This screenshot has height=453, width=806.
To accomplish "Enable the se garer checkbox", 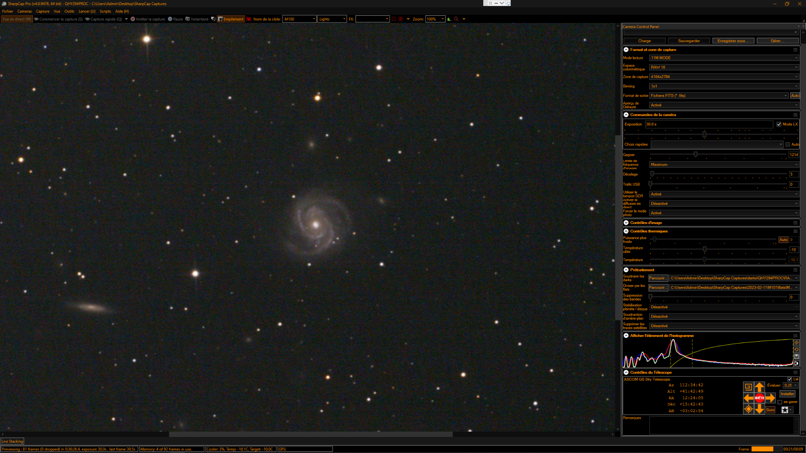I will 780,402.
